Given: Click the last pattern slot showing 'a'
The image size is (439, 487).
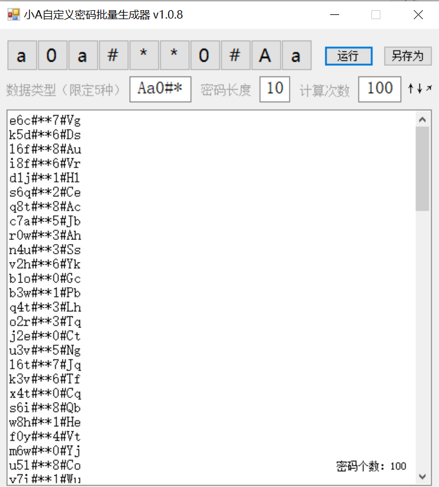Looking at the screenshot, I should pyautogui.click(x=296, y=56).
